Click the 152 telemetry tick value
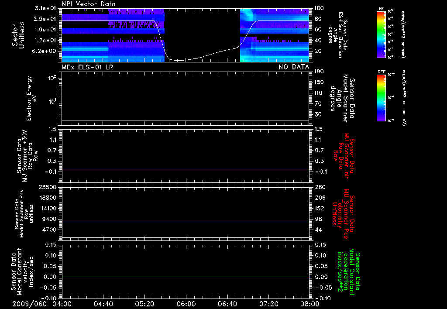This screenshot has width=447, height=309. [x=320, y=209]
